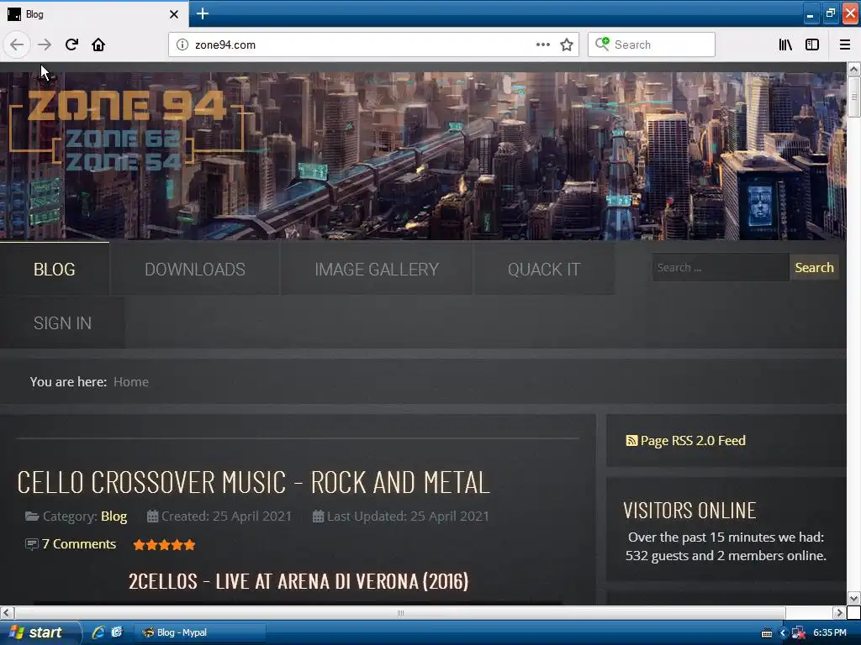Click Created: 25 April 2021 text

click(x=226, y=517)
